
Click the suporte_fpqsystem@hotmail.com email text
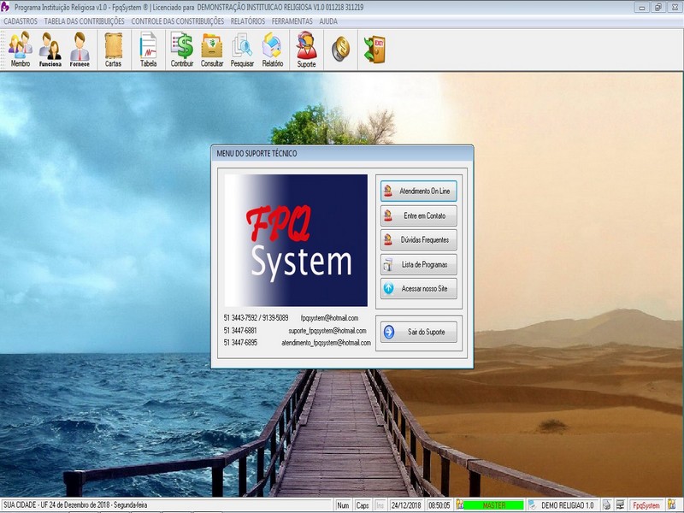327,331
